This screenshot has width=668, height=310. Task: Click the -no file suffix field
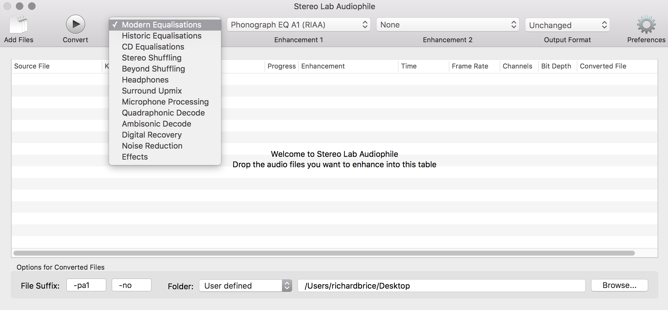(x=132, y=285)
